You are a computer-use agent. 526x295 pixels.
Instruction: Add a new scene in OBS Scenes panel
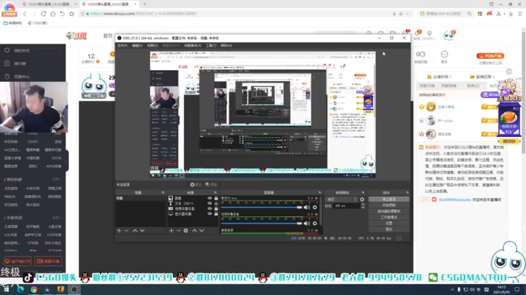click(x=119, y=231)
